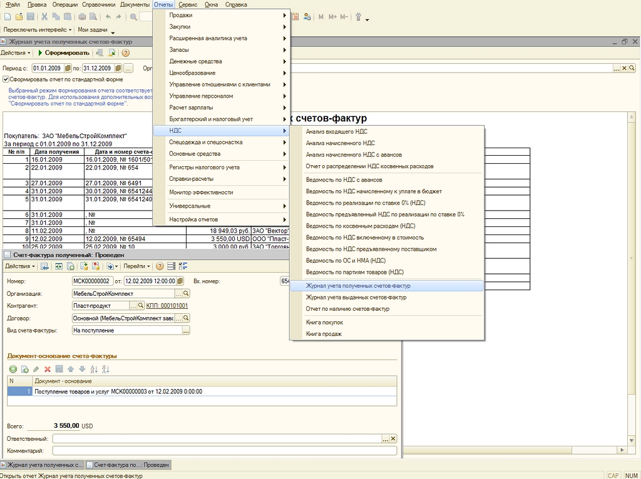Expand the Действия dropdown in journal report
This screenshot has height=479, width=641.
click(x=16, y=53)
